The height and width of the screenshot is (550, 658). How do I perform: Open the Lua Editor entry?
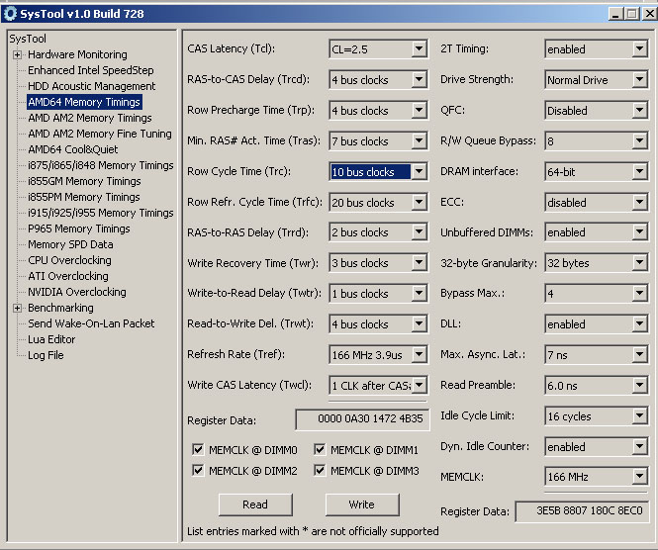[x=51, y=339]
